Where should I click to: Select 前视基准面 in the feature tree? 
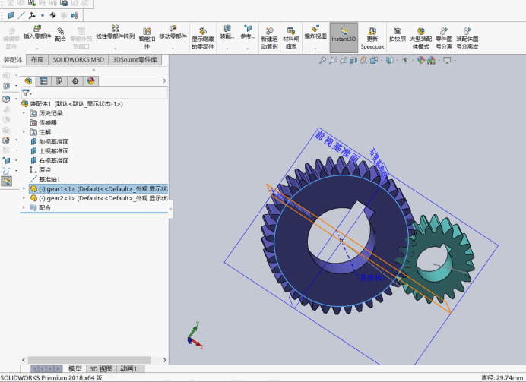[x=49, y=141]
